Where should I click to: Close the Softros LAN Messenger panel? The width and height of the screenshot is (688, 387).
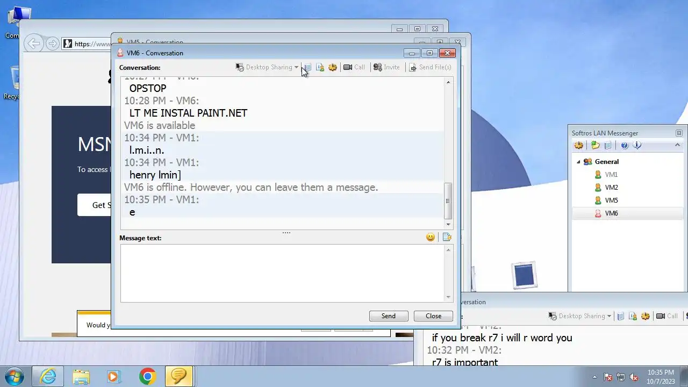tap(679, 133)
